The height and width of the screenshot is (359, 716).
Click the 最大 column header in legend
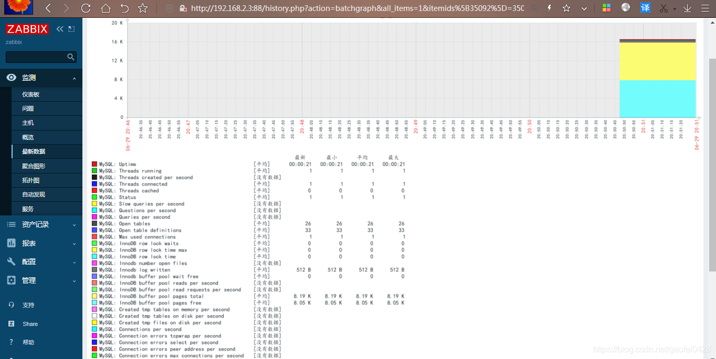click(x=394, y=157)
